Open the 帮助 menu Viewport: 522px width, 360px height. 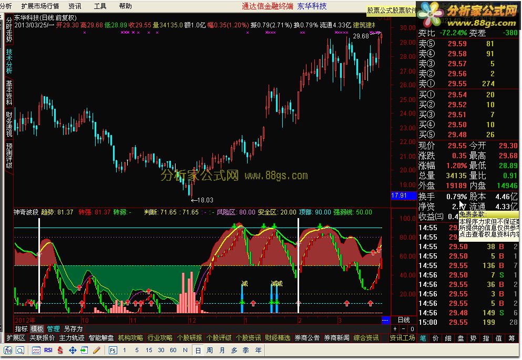click(x=125, y=6)
